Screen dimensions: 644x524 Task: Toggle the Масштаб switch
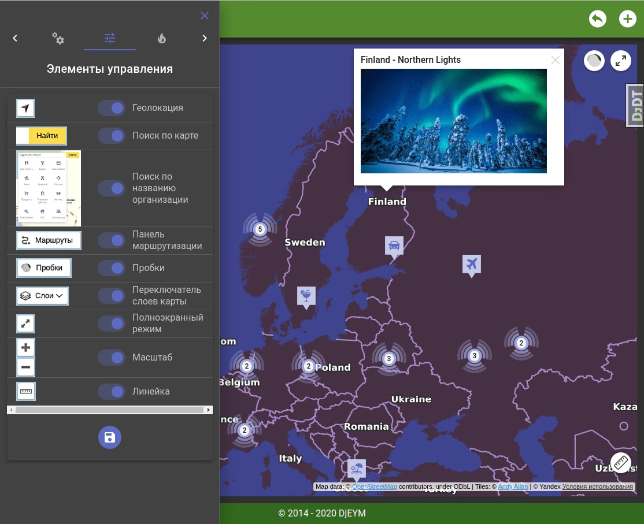pyautogui.click(x=112, y=357)
